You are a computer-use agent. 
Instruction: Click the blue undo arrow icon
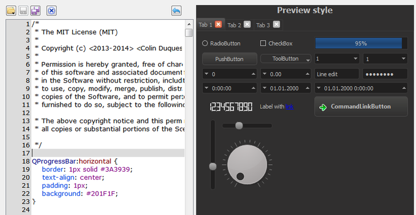[x=176, y=10]
